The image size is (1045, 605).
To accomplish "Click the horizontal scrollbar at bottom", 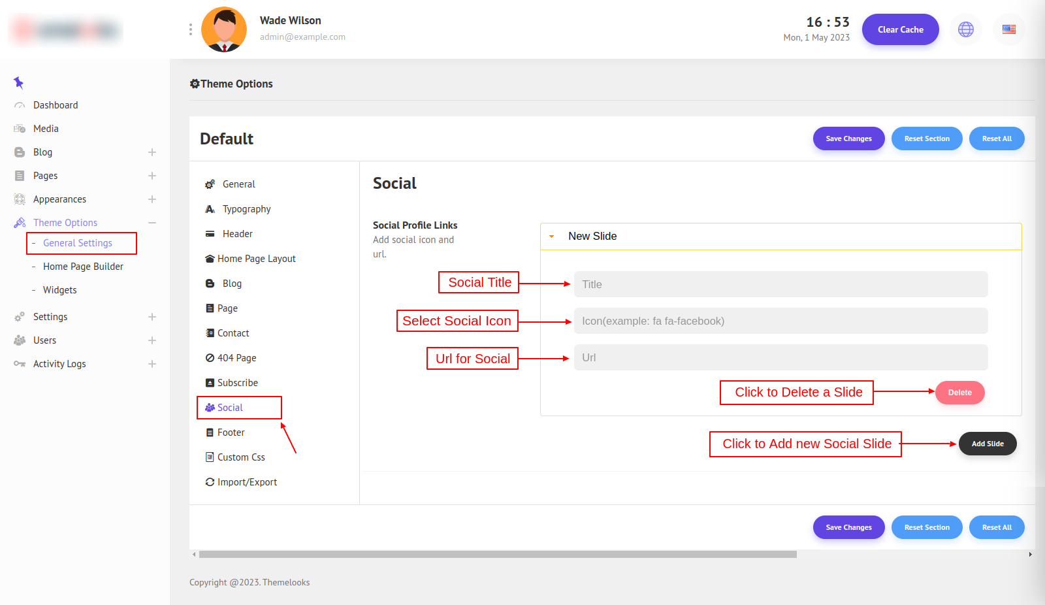I will click(497, 554).
